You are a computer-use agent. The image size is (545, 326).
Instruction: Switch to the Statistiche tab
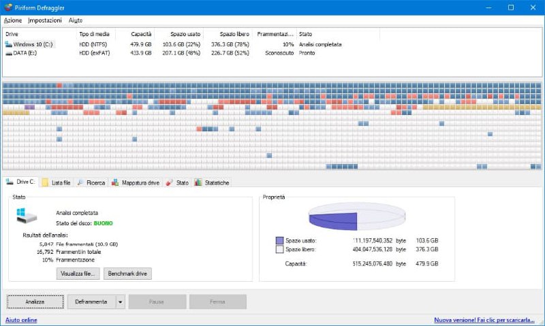point(212,182)
